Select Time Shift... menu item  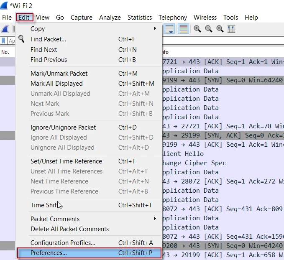(44, 205)
